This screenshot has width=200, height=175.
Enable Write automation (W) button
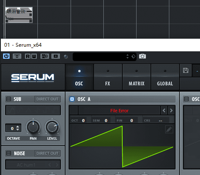point(34,56)
